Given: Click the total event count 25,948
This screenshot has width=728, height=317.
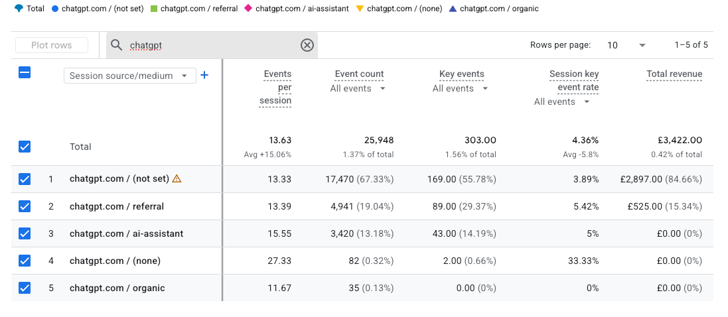Looking at the screenshot, I should click(378, 140).
